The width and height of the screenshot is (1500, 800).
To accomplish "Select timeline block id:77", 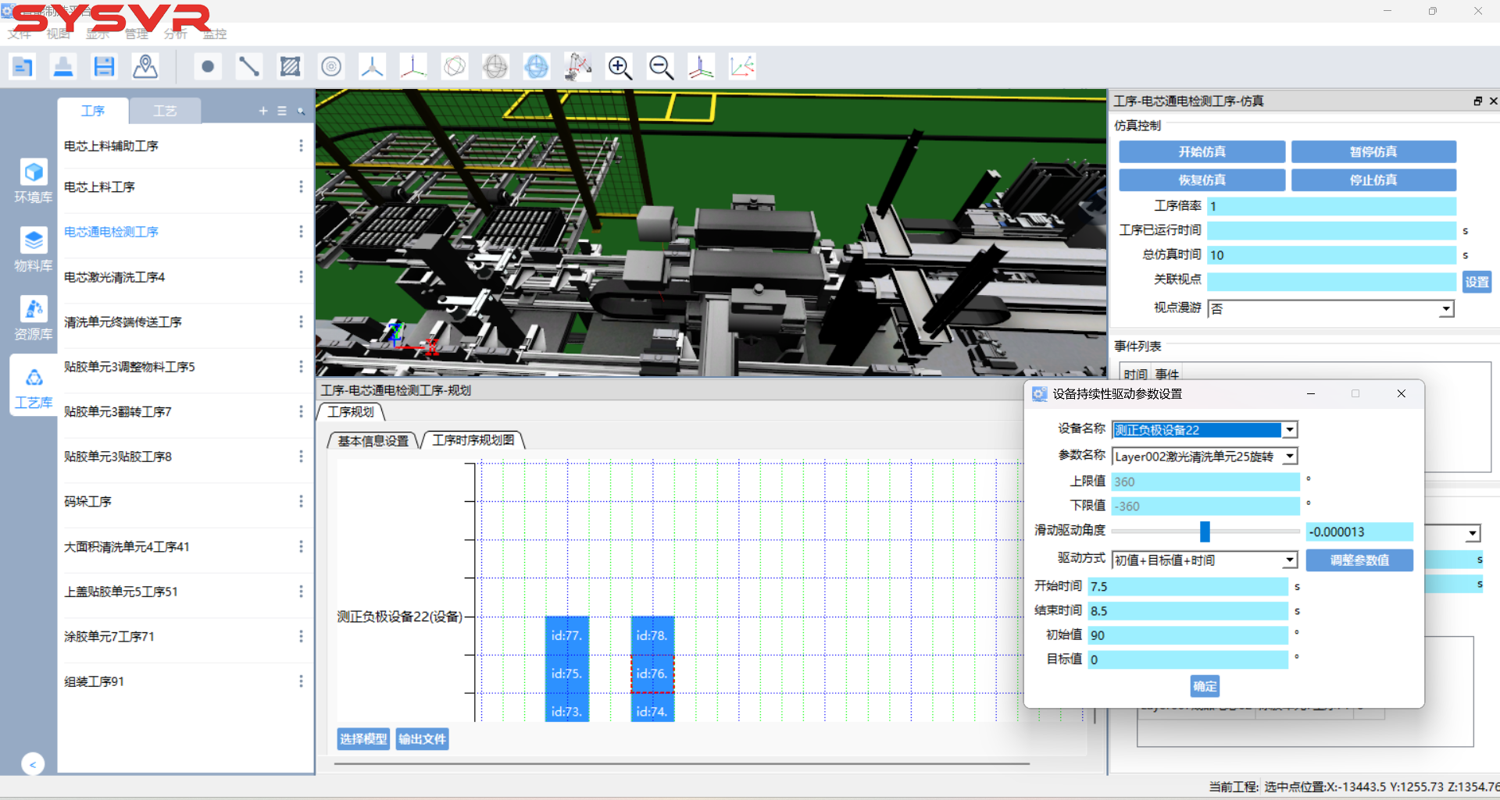I will click(x=567, y=635).
